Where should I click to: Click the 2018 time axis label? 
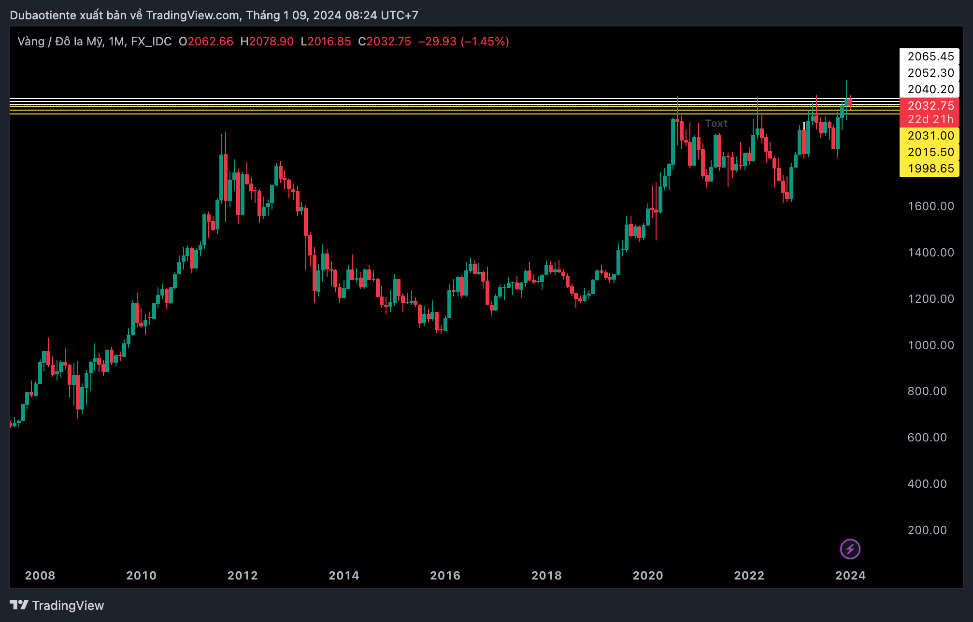(x=547, y=576)
